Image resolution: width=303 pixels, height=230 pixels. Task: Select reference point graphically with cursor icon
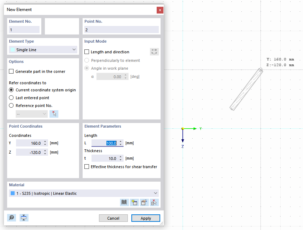point(54,114)
